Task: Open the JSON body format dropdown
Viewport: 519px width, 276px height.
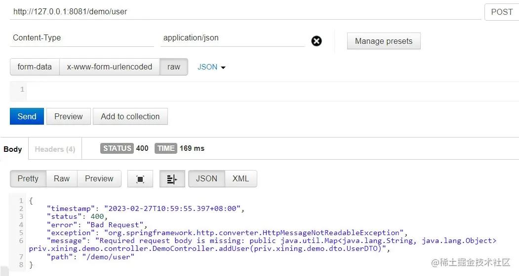Action: (211, 67)
